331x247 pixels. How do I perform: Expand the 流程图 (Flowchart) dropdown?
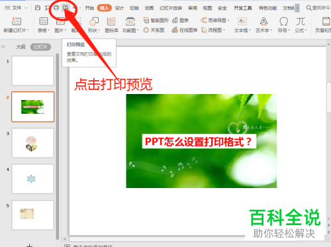click(x=224, y=30)
